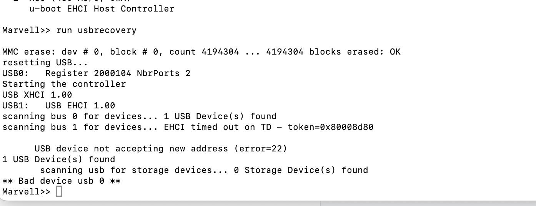Click the 'u-boot EHCI Host Controller' line

(x=102, y=8)
